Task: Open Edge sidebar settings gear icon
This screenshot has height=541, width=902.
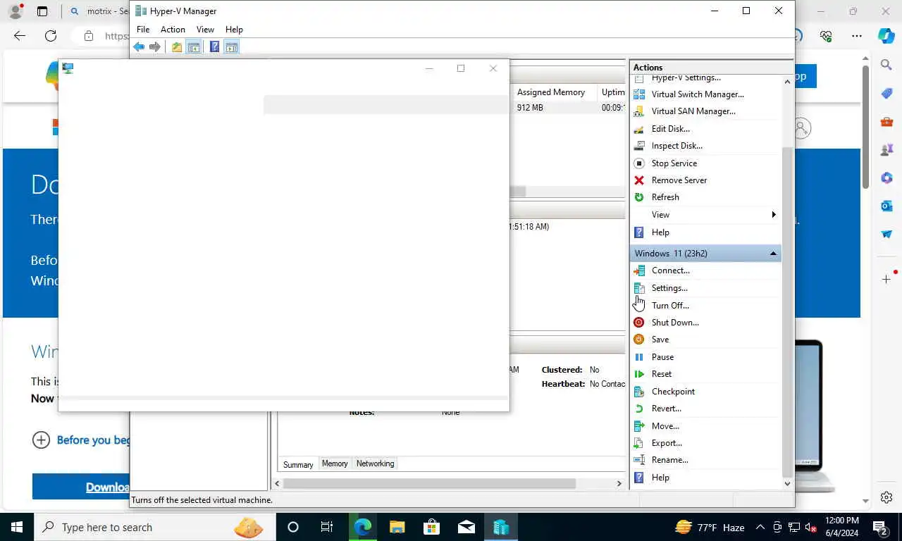Action: tap(886, 497)
